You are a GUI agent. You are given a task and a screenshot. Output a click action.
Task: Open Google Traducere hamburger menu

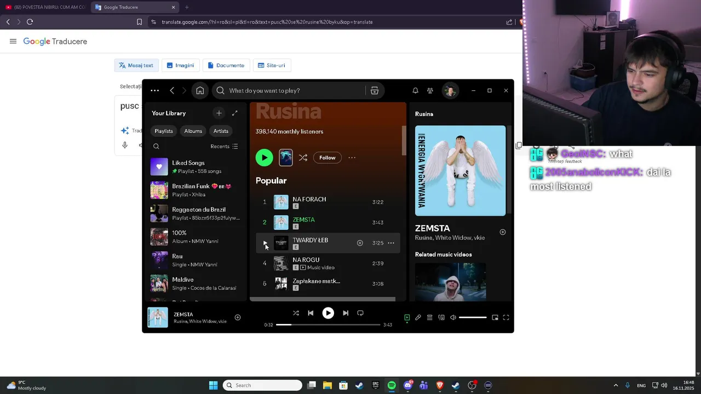[x=13, y=41]
